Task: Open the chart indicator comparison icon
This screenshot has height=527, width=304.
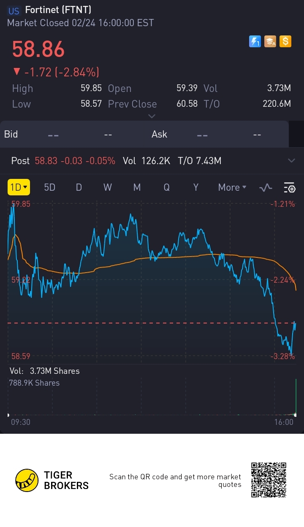Action: pos(266,188)
